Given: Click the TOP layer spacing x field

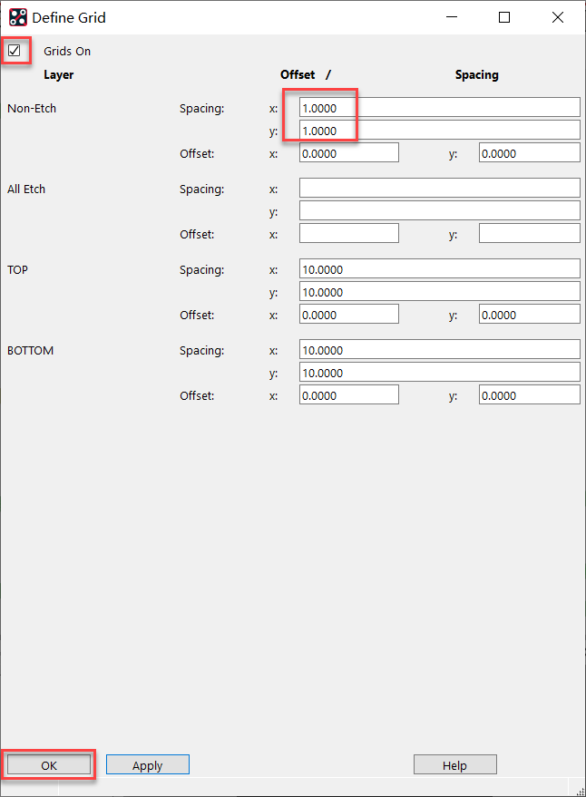Looking at the screenshot, I should [x=439, y=269].
